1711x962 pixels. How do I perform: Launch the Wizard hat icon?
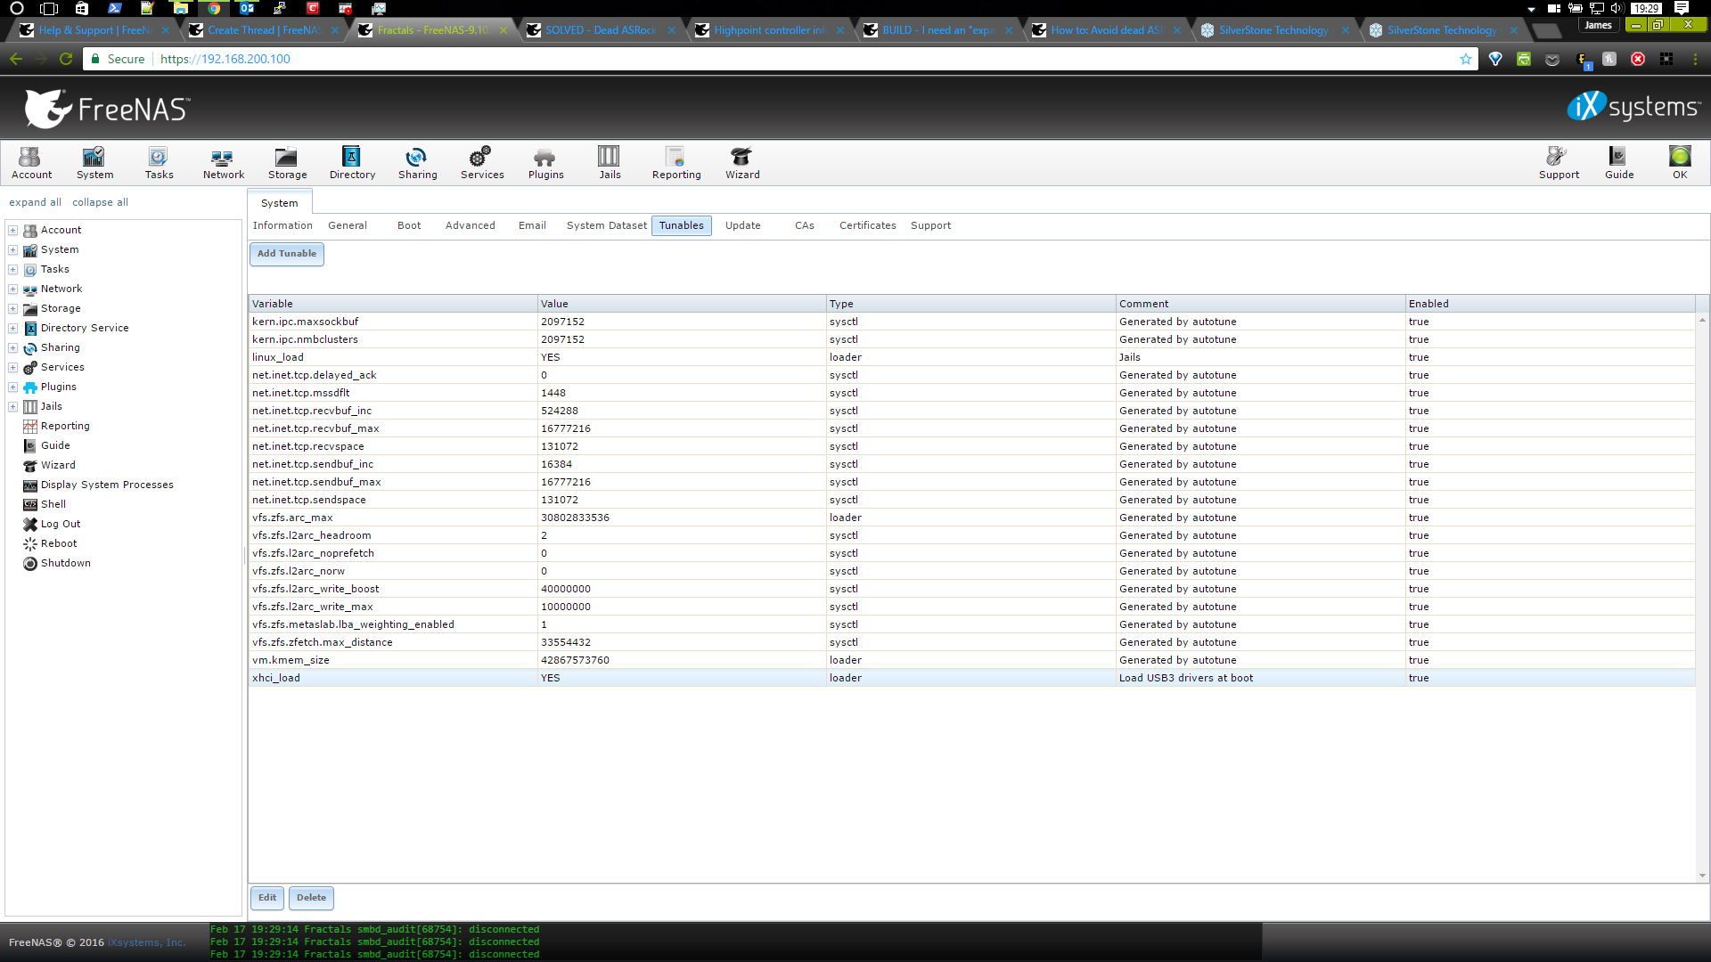click(x=741, y=163)
